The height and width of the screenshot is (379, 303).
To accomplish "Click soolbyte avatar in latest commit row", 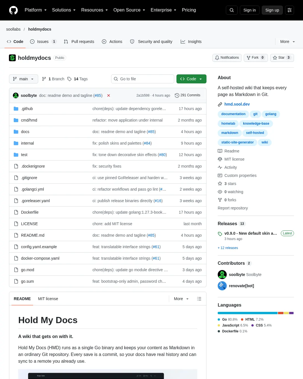I will point(16,95).
